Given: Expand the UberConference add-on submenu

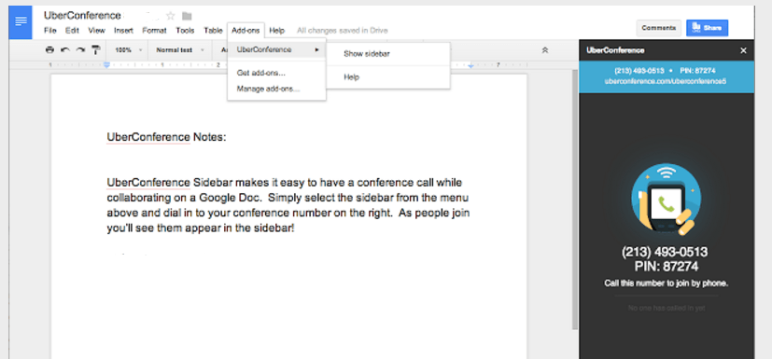Looking at the screenshot, I should point(276,49).
